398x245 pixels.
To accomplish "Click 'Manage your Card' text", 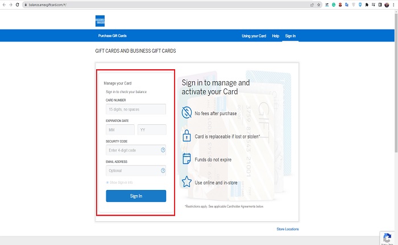I will tap(118, 83).
